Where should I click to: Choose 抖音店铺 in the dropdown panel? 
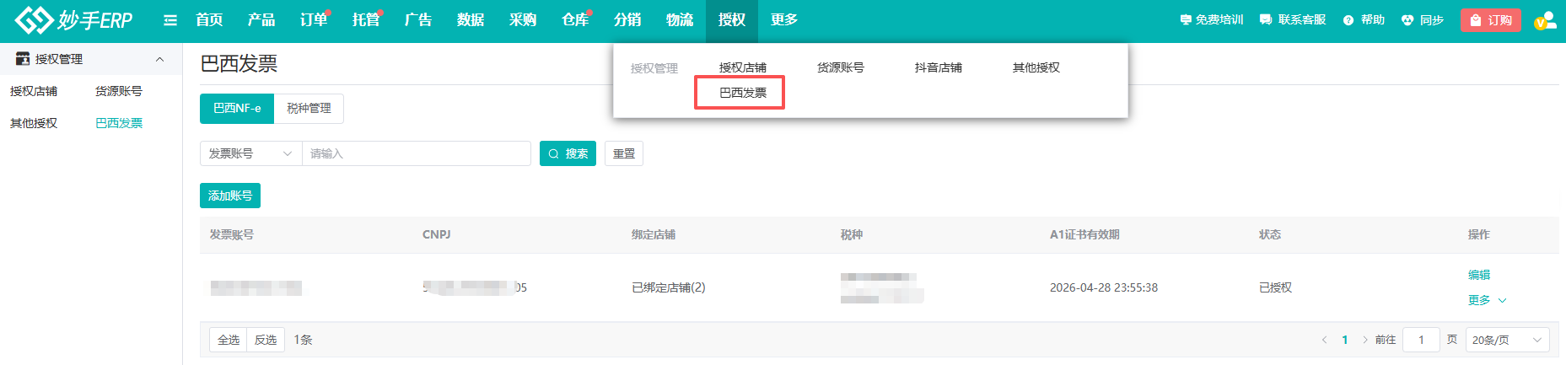click(939, 67)
